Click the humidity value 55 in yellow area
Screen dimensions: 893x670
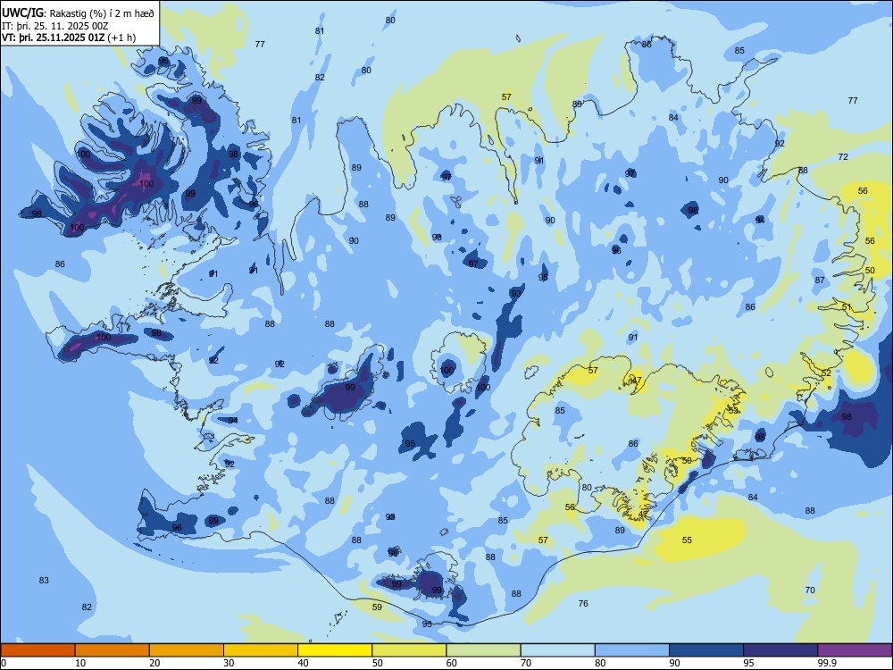[x=687, y=540]
